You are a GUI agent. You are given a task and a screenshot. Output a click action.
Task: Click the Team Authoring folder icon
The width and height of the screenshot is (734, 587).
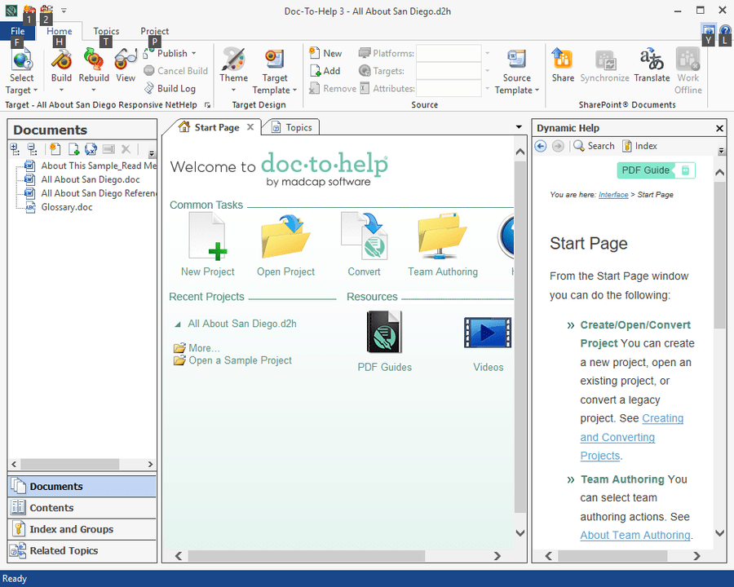pos(442,236)
